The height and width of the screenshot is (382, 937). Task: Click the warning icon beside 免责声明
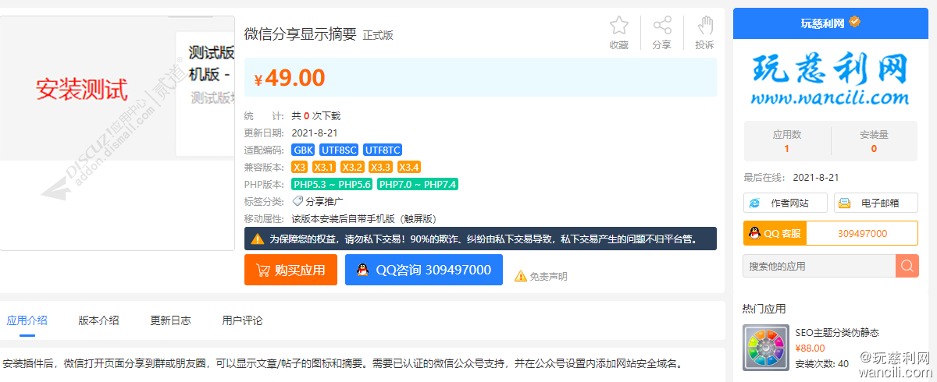coord(520,276)
